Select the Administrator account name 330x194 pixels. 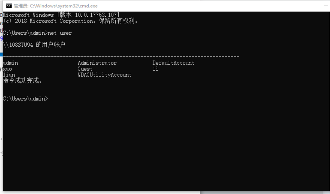(97, 63)
